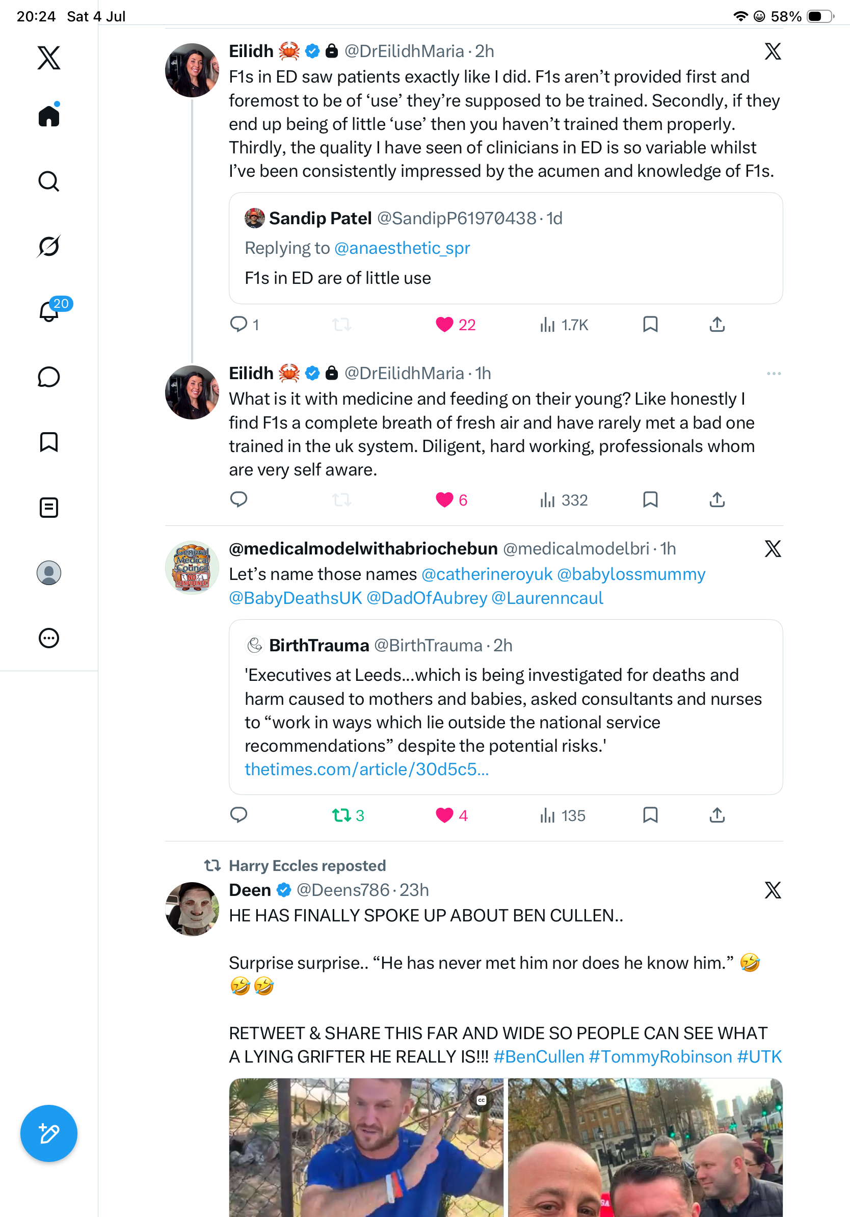Open Bookmarks in the sidebar
The width and height of the screenshot is (850, 1217).
point(49,442)
